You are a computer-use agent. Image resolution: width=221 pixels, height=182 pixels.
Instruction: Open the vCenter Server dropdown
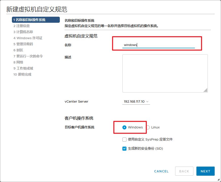pos(136,102)
